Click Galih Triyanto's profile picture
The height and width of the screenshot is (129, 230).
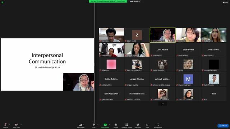[x=214, y=79]
